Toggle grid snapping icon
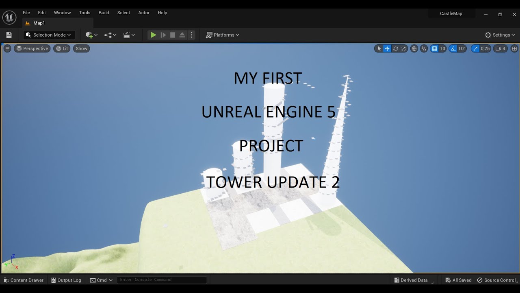The width and height of the screenshot is (520, 293). (434, 48)
